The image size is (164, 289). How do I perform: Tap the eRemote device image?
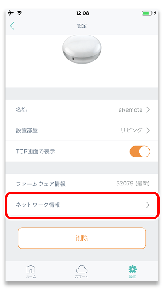tap(82, 49)
